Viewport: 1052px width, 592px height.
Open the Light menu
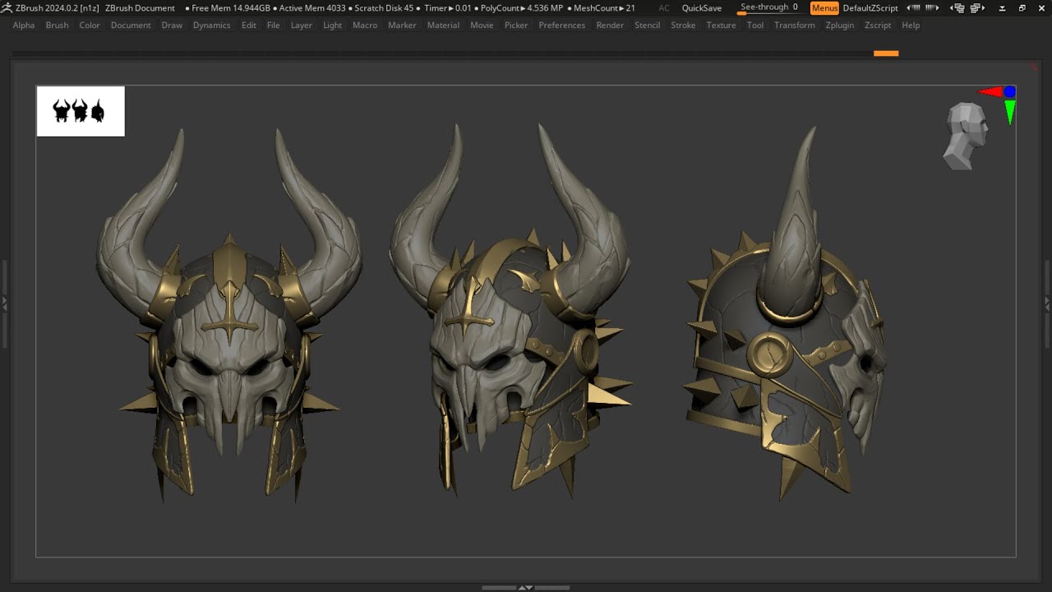pyautogui.click(x=333, y=25)
